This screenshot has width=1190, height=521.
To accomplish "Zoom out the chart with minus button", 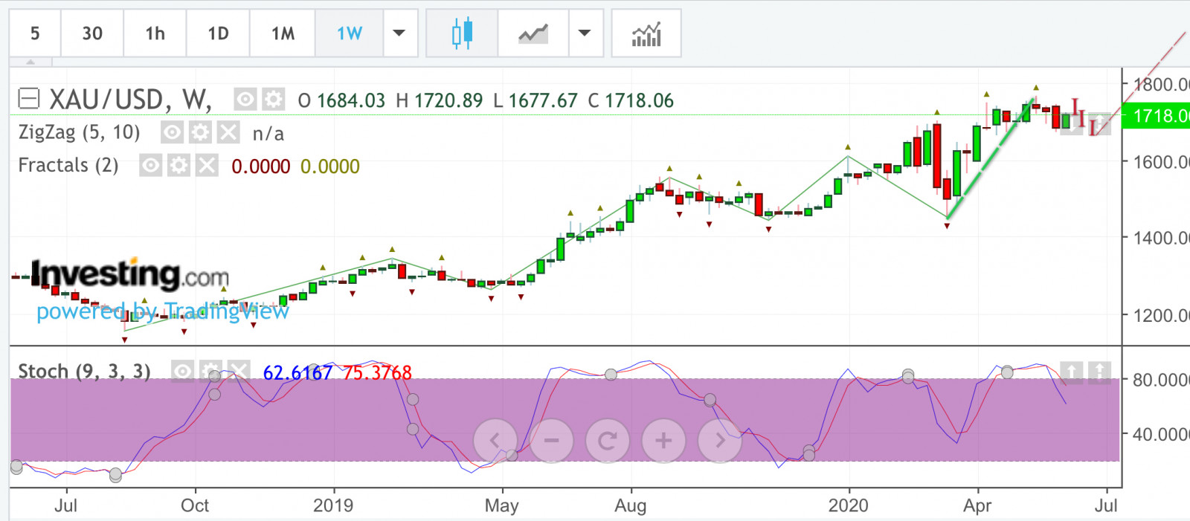I will pos(551,441).
